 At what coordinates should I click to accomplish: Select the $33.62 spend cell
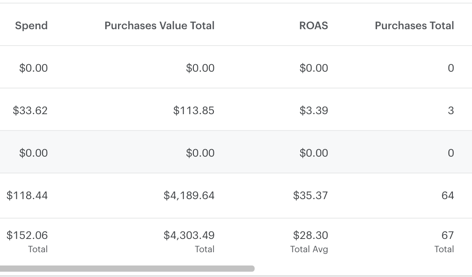pos(30,111)
